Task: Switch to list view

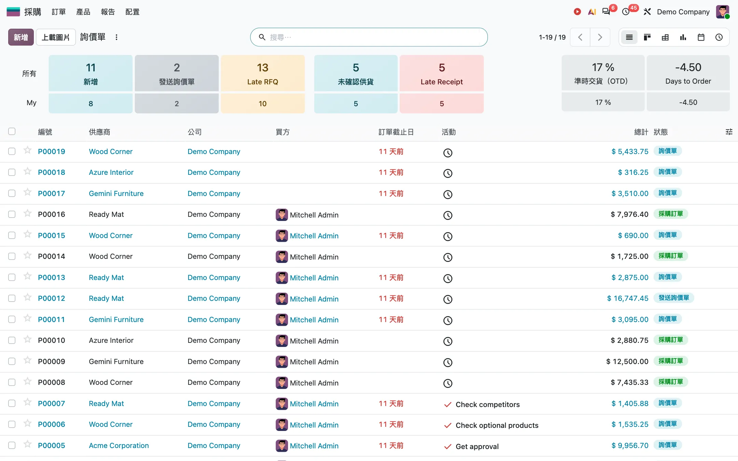Action: tap(629, 37)
